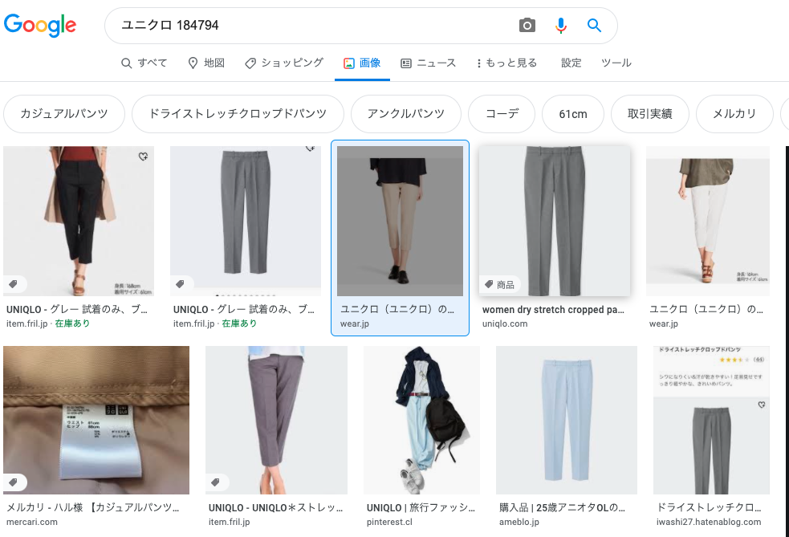This screenshot has height=537, width=789.
Task: Switch to すべて results tab
Action: pyautogui.click(x=144, y=63)
